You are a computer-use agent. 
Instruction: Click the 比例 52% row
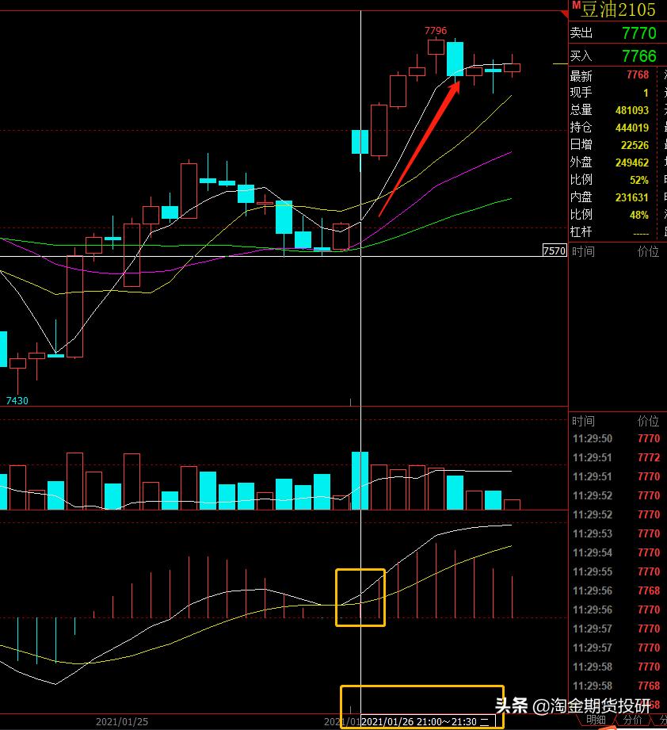click(x=609, y=180)
